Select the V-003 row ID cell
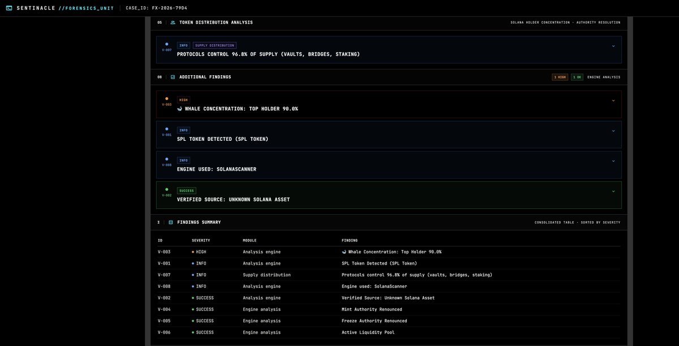Viewport: 679px width, 346px height. tap(164, 252)
